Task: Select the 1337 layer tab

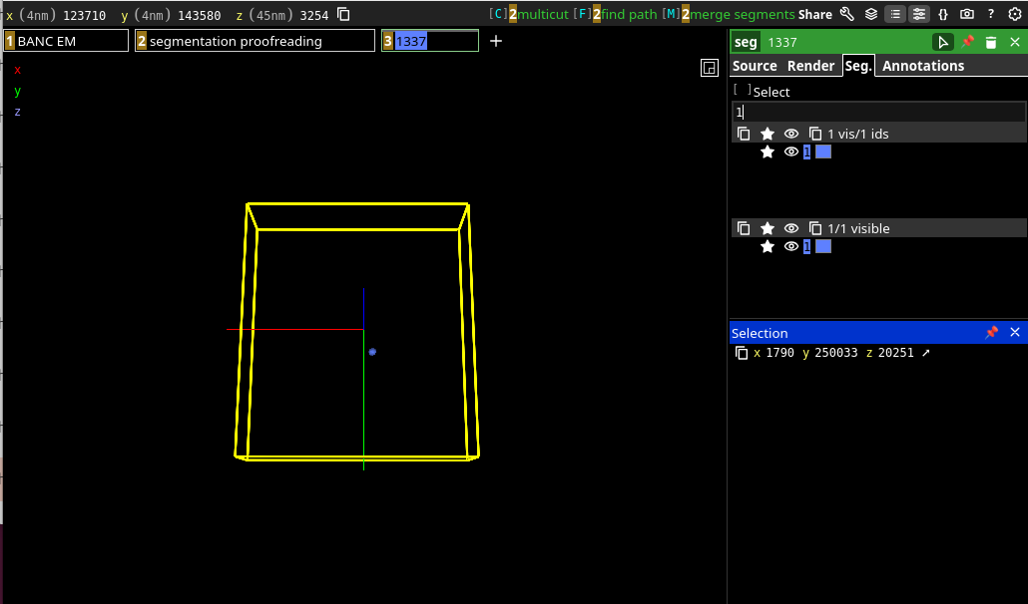Action: [x=430, y=41]
